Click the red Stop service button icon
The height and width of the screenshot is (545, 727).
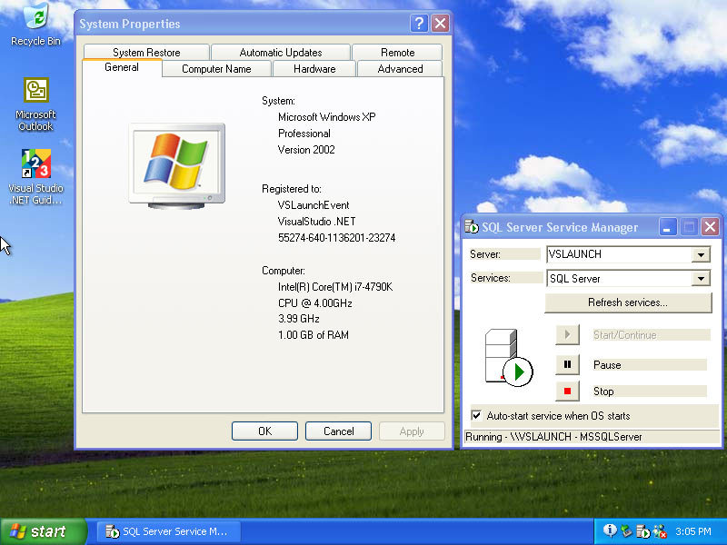(567, 391)
